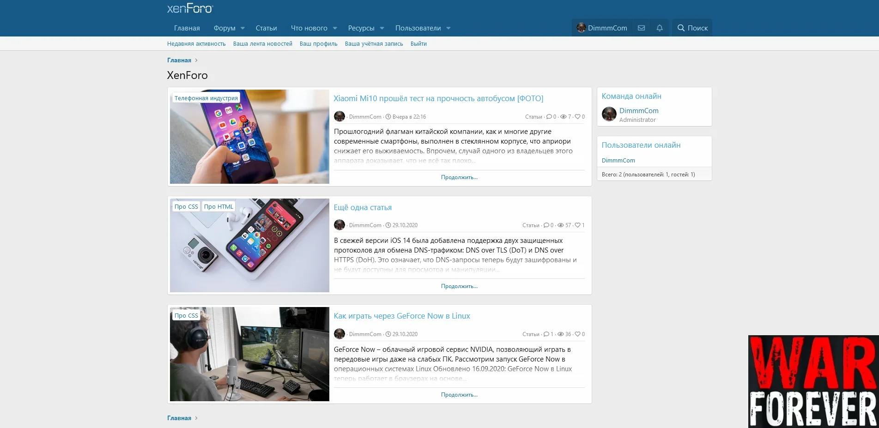Click Статьи category on GeForce Now meta
Viewport: 879px width, 428px height.
[531, 334]
